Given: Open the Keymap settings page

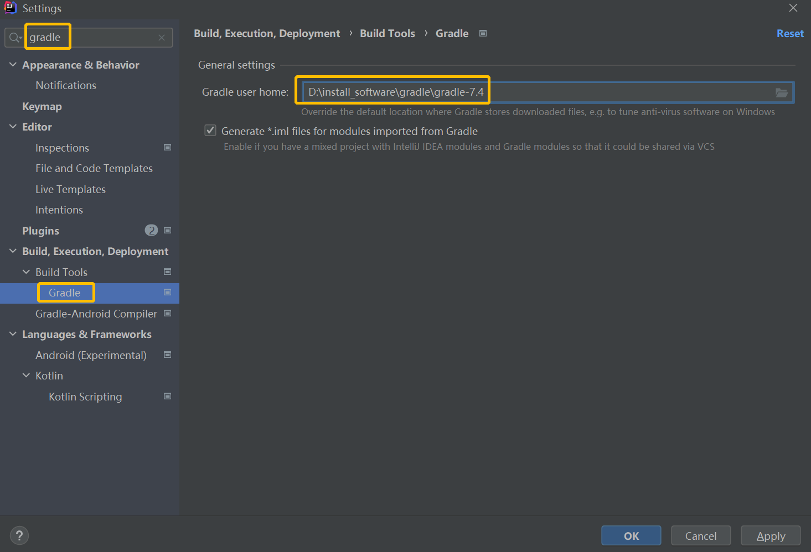Looking at the screenshot, I should click(42, 106).
